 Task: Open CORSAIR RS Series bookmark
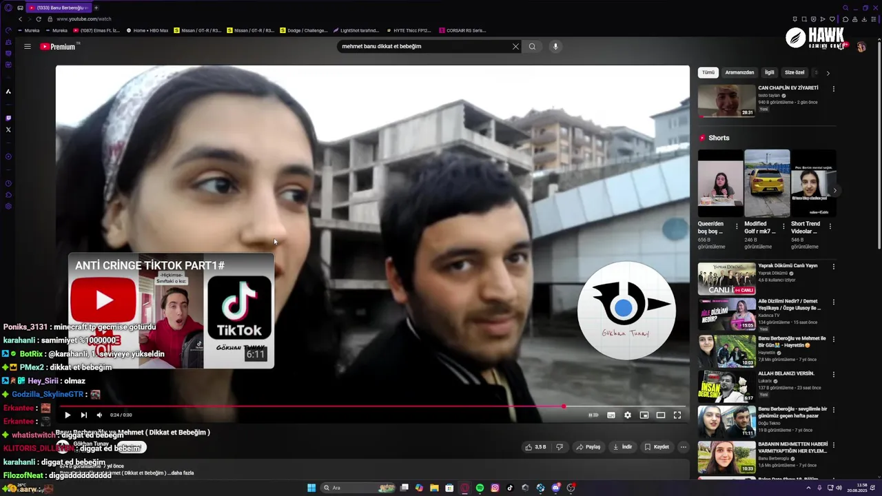(462, 30)
